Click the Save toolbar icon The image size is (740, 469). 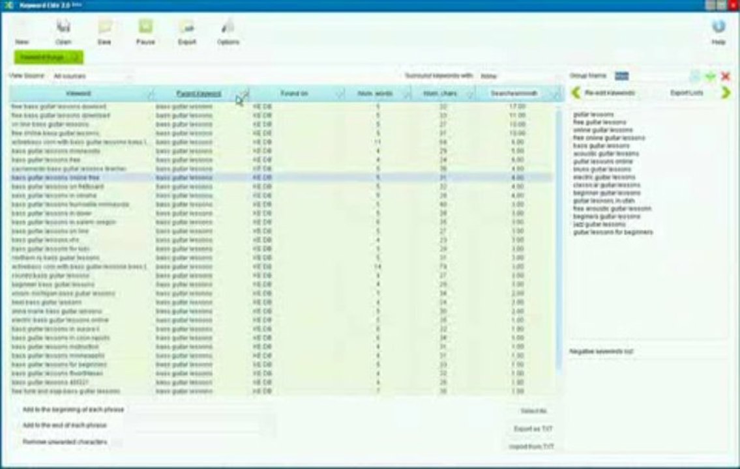[104, 31]
